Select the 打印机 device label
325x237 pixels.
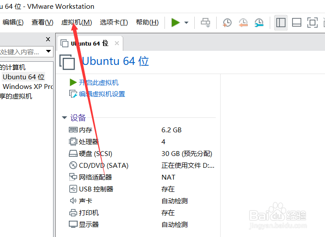tap(89, 212)
